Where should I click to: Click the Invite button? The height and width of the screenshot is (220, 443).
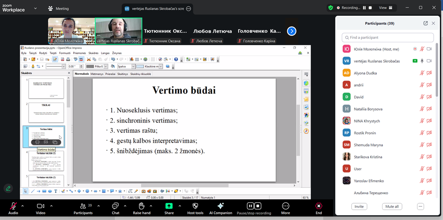(359, 206)
